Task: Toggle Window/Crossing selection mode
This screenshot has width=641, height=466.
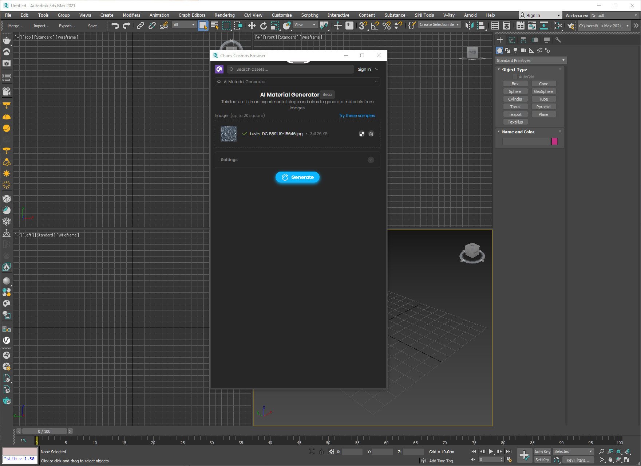Action: pyautogui.click(x=238, y=26)
